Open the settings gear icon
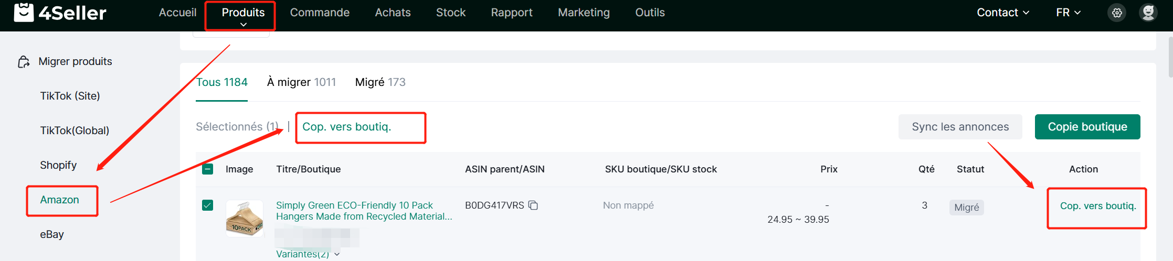Image resolution: width=1173 pixels, height=261 pixels. tap(1117, 13)
